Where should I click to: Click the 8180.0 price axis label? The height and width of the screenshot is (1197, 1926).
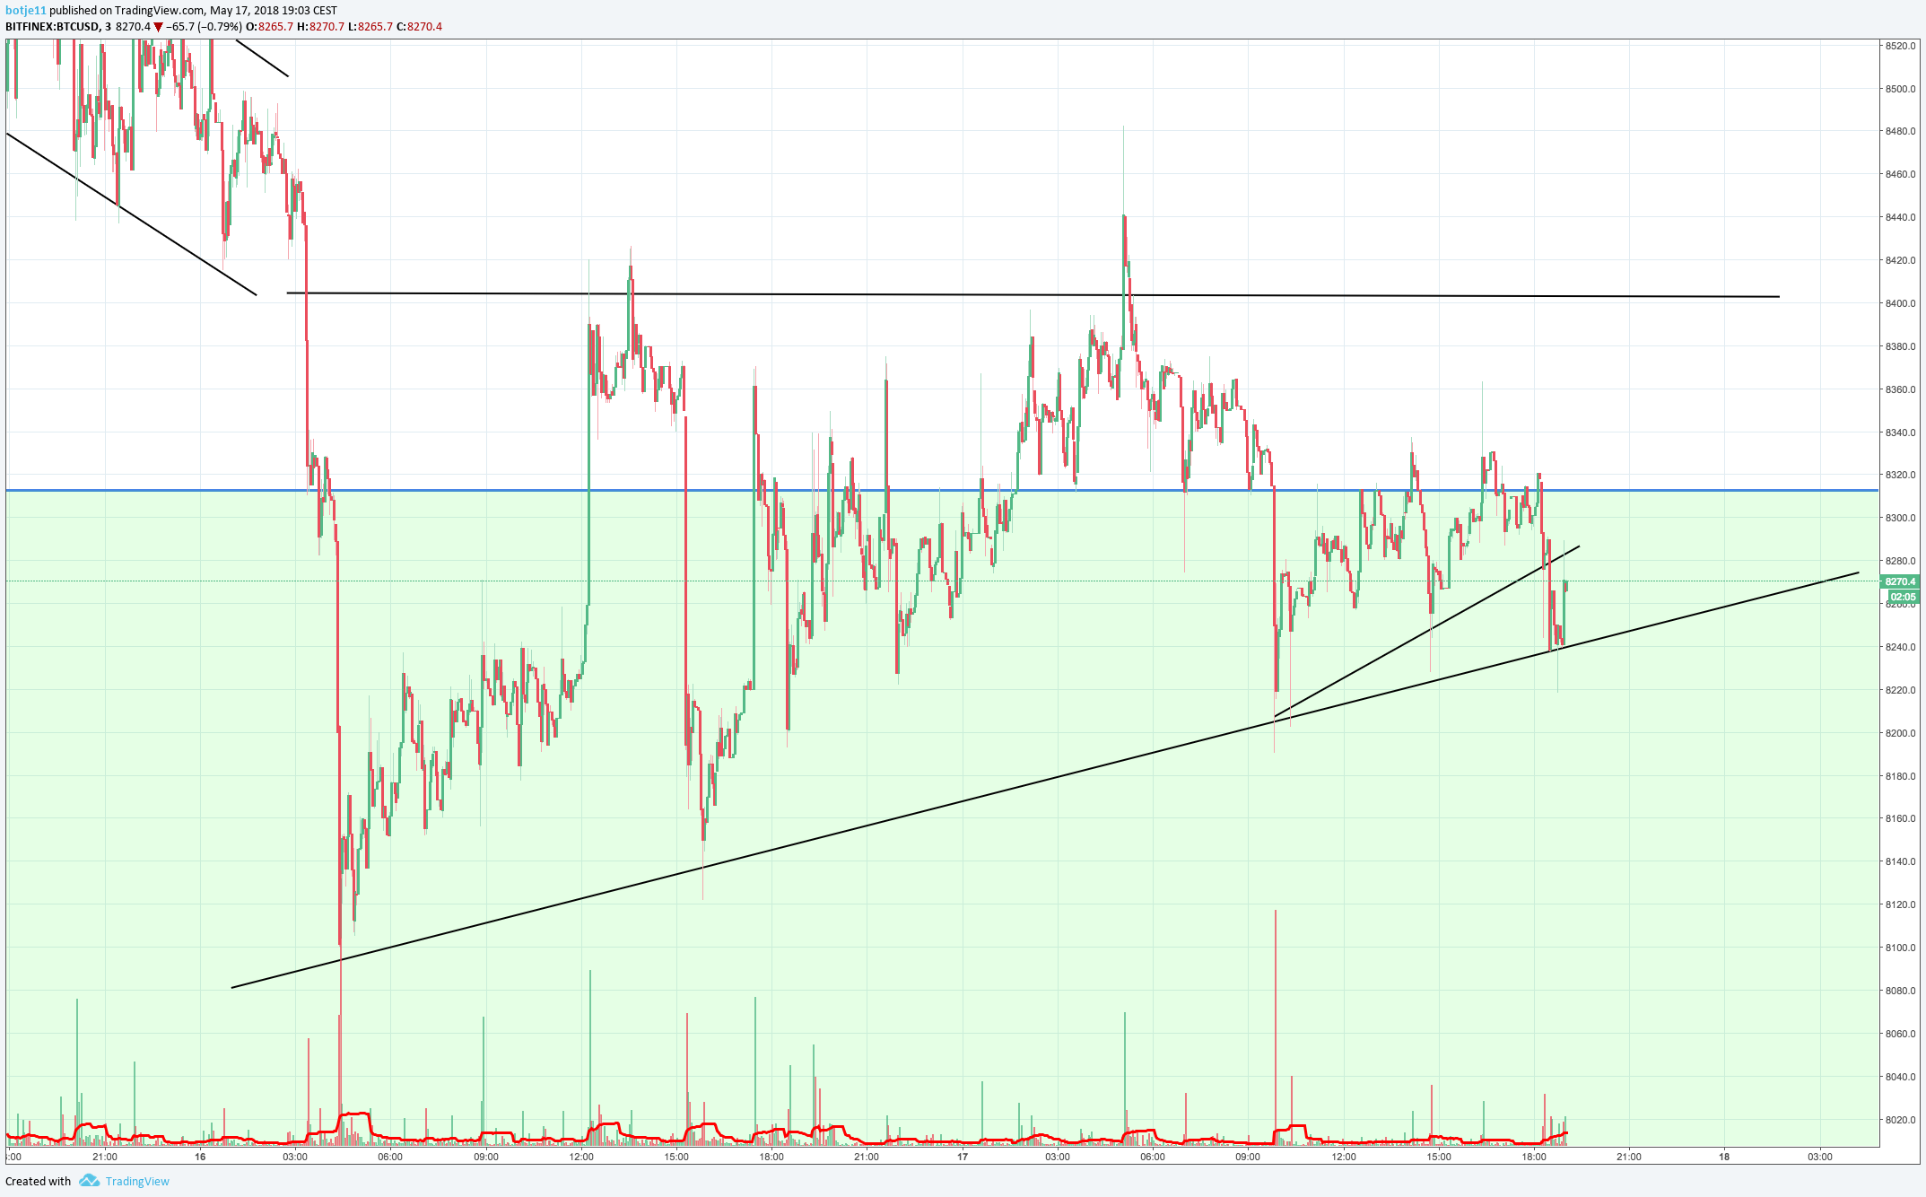click(1900, 776)
